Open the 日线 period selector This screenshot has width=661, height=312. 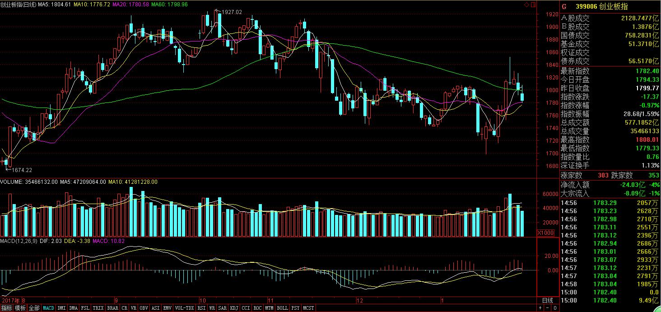click(x=547, y=300)
